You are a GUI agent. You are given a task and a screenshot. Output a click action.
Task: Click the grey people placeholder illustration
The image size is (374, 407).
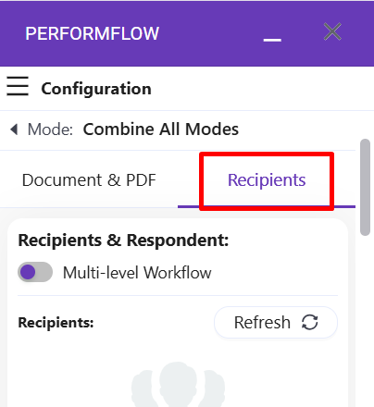178,384
